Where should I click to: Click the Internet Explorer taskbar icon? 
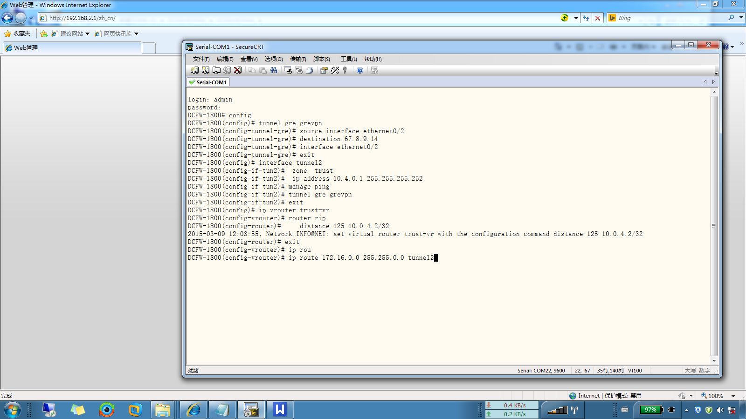[193, 410]
